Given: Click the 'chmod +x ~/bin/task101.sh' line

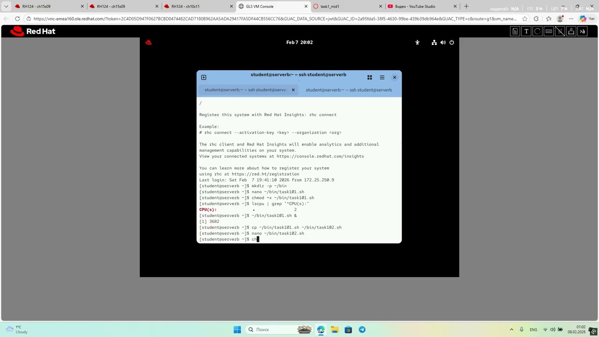Looking at the screenshot, I should (x=256, y=198).
